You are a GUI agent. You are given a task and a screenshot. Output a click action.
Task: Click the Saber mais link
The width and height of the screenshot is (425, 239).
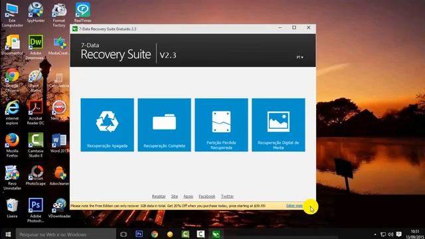(294, 206)
